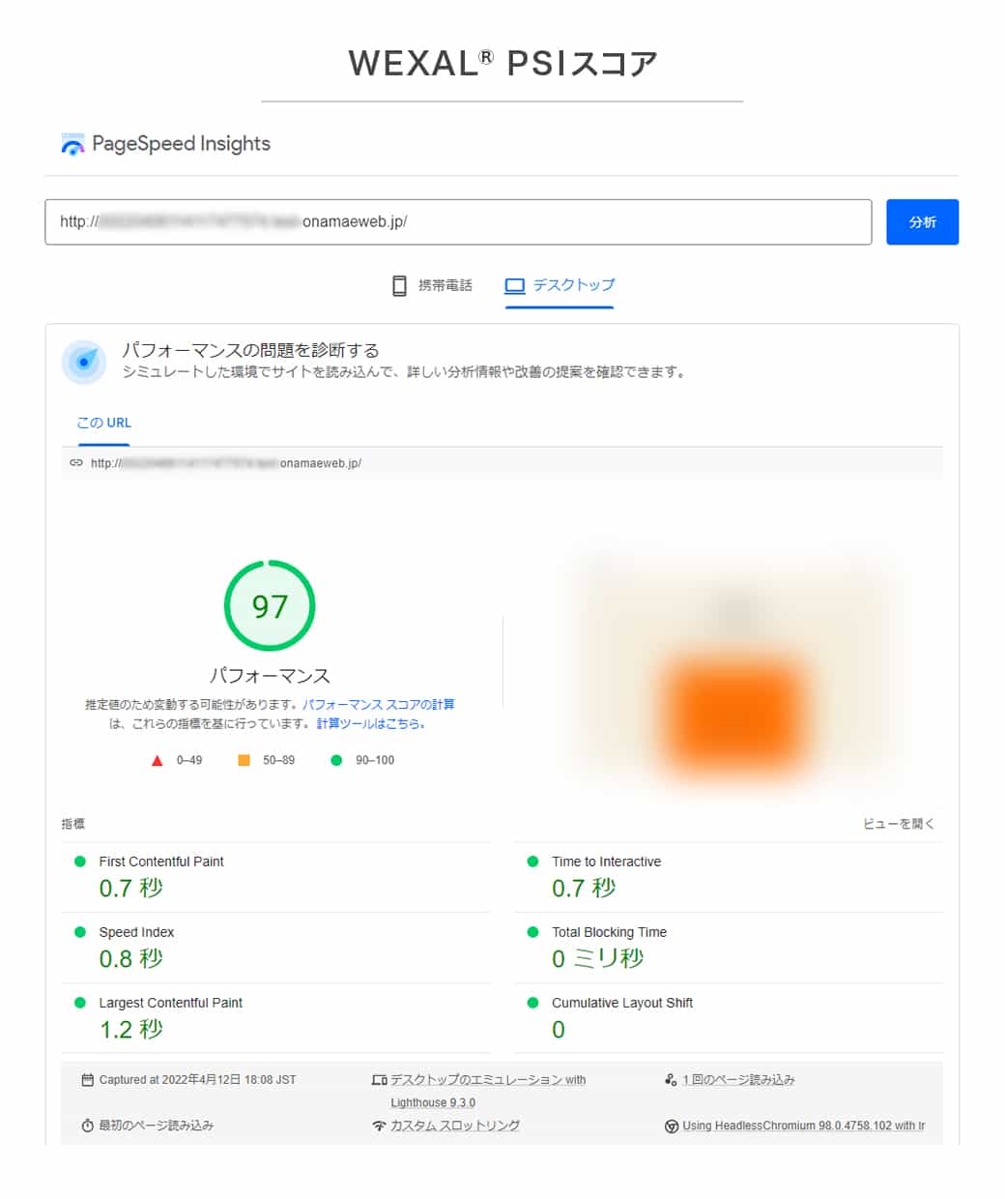Click the radar diagnose-performance icon

(x=84, y=362)
